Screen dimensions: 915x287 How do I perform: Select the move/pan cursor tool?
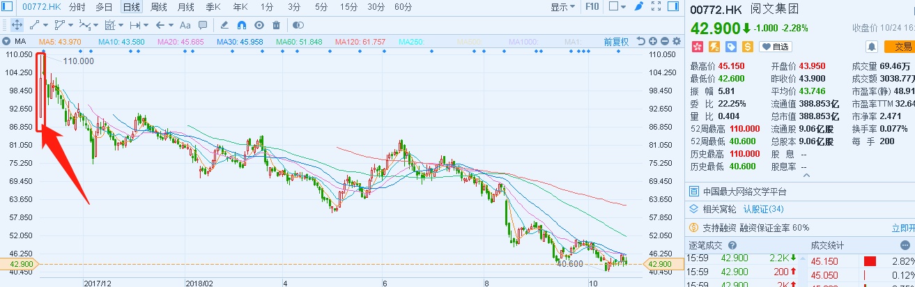(17, 25)
